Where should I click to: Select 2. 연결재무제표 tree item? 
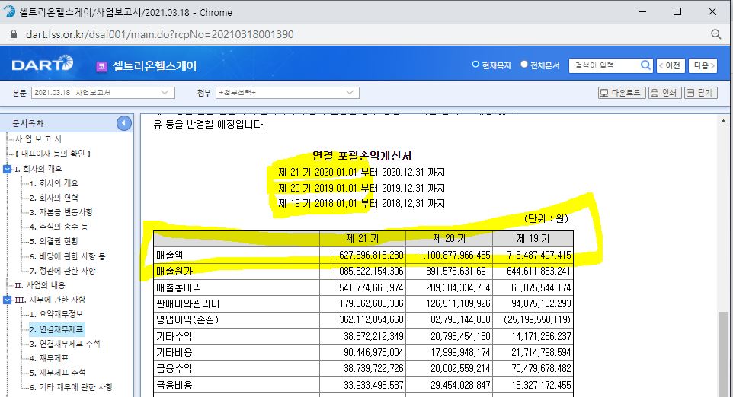(x=56, y=329)
